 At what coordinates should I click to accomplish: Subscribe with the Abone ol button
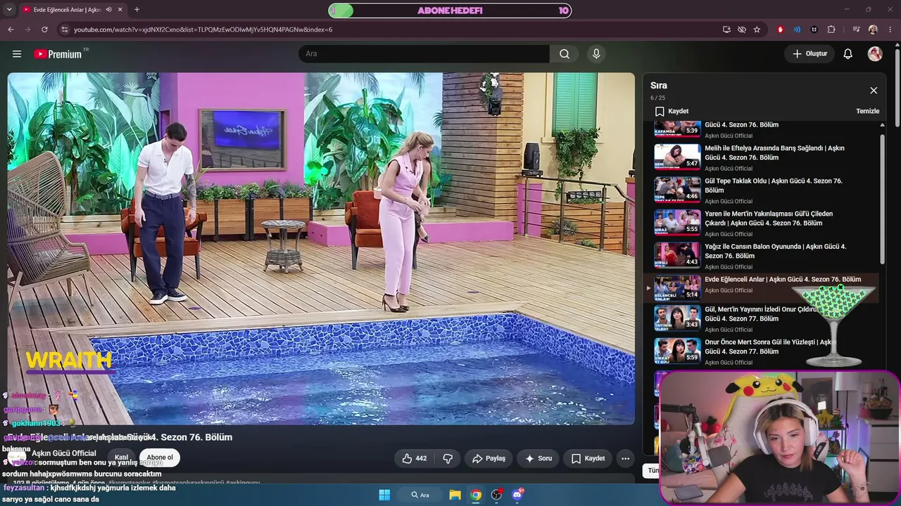click(160, 458)
